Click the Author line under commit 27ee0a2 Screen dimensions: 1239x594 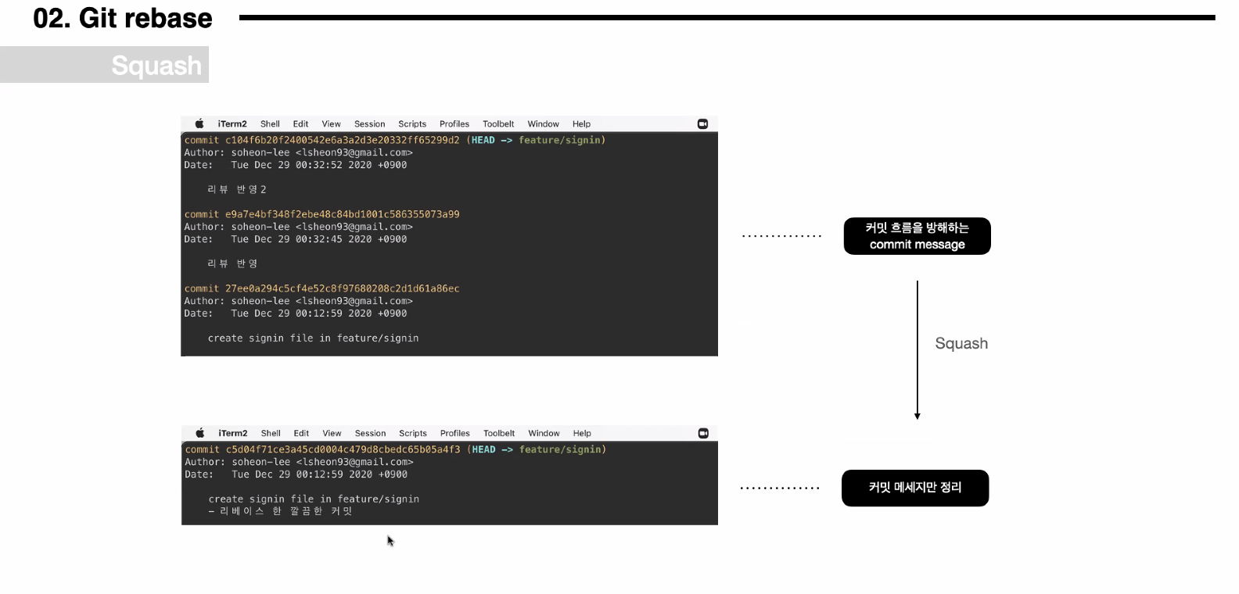point(299,301)
